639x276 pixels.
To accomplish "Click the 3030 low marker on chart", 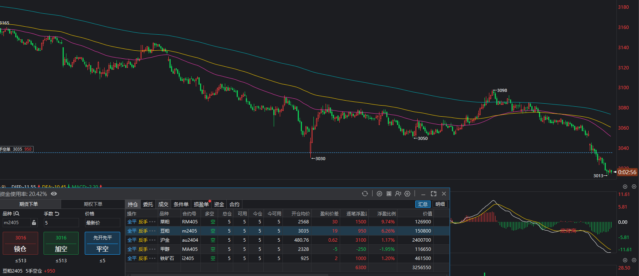I will [x=320, y=159].
